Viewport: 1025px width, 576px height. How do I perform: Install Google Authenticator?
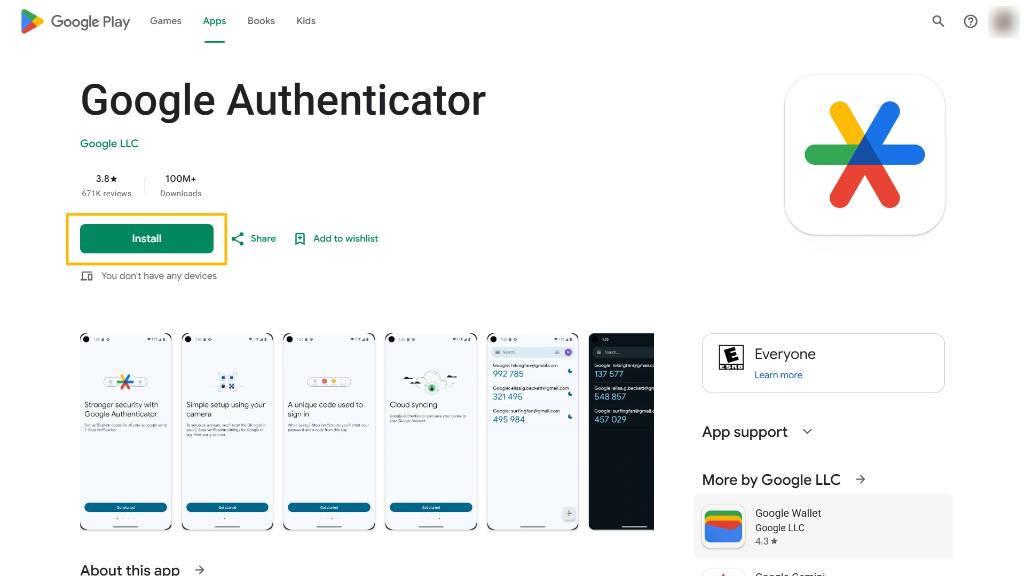[147, 238]
